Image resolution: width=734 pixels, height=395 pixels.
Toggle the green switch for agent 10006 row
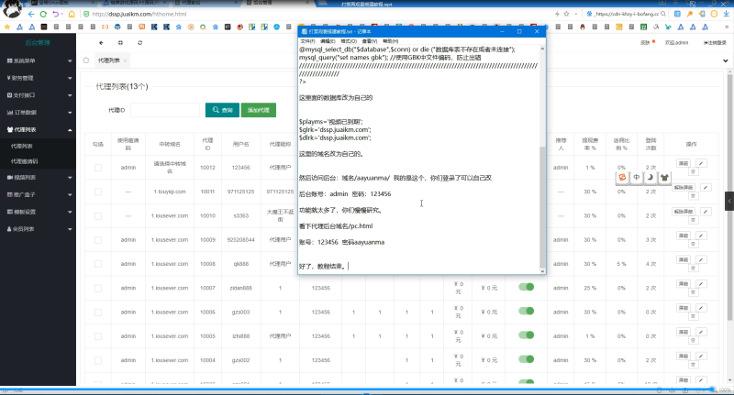tap(526, 311)
